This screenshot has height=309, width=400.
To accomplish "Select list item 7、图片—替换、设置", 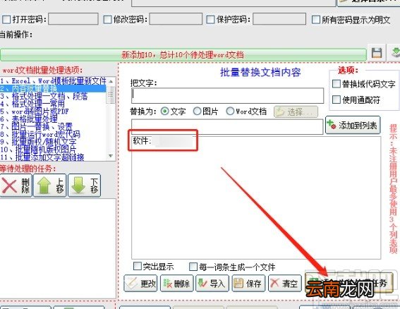I will (x=53, y=126).
